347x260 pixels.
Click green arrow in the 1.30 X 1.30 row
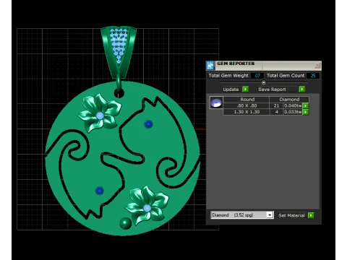click(306, 112)
